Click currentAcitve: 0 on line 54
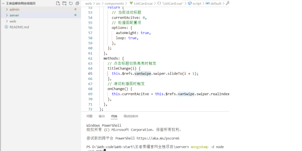The image size is (302, 151). (129, 17)
